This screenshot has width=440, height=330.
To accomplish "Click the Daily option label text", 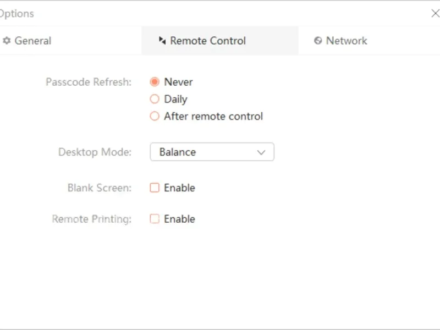I will point(175,100).
